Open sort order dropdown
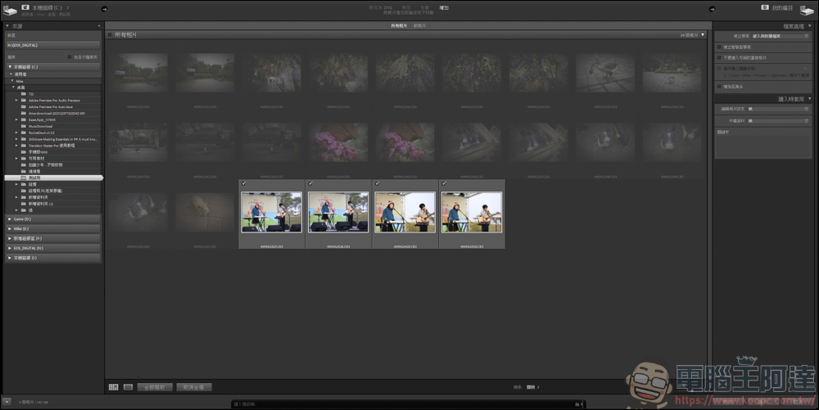The image size is (819, 410). [x=533, y=387]
